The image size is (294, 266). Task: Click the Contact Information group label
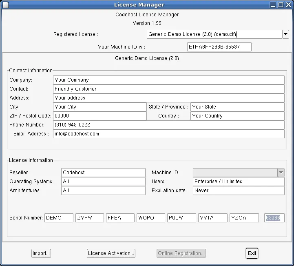[31, 71]
